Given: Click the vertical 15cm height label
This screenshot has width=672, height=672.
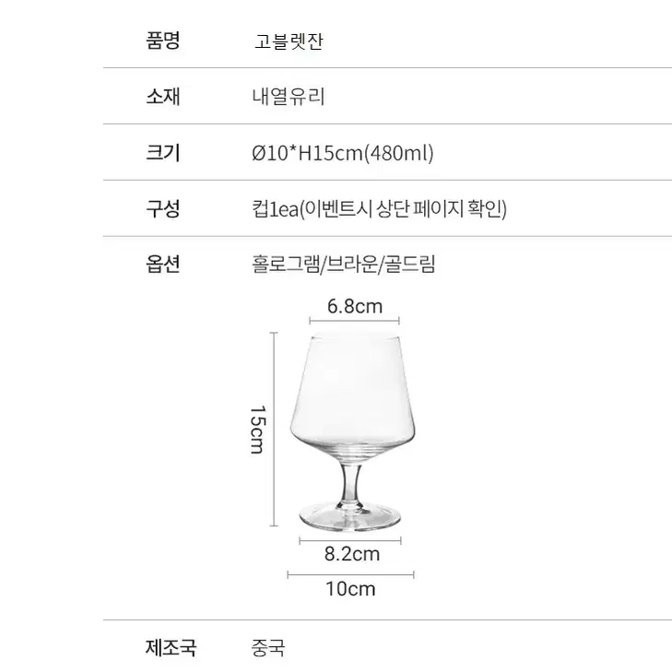Looking at the screenshot, I should pyautogui.click(x=258, y=430).
